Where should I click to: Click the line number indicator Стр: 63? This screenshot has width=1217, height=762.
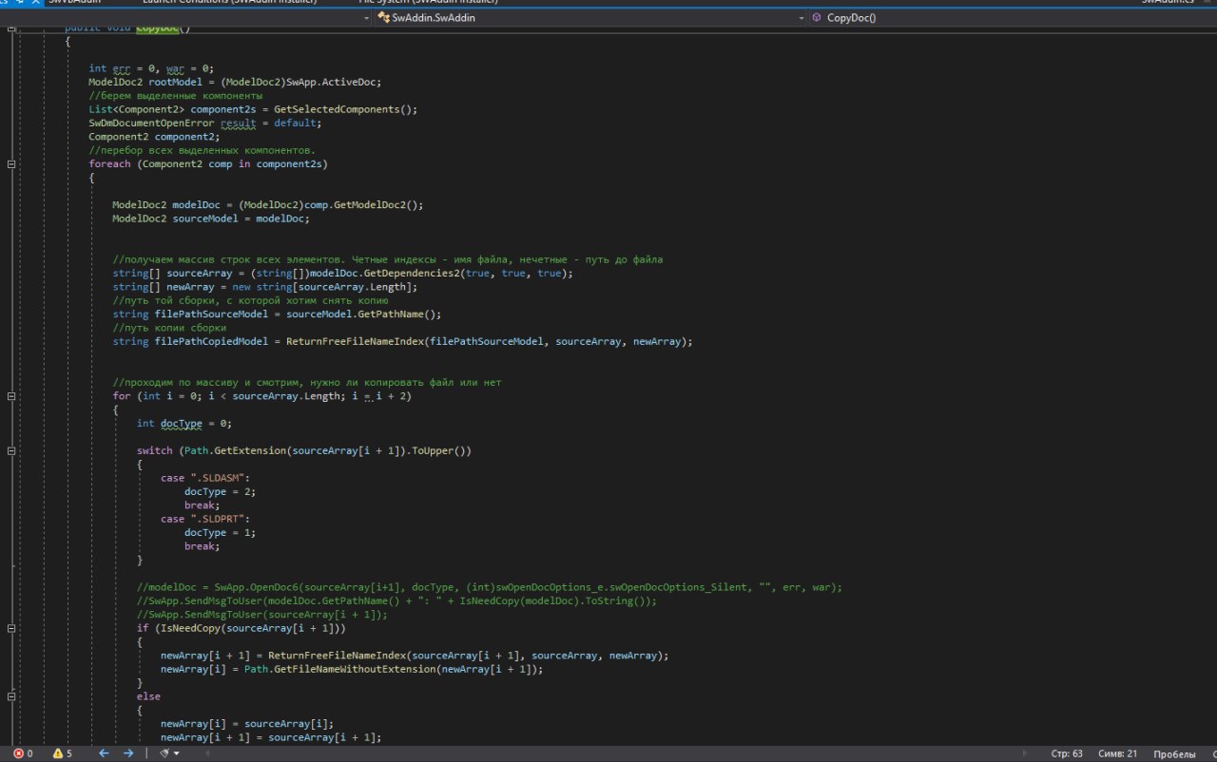1066,753
